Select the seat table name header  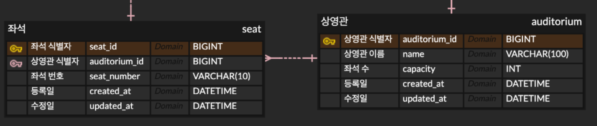point(252,29)
